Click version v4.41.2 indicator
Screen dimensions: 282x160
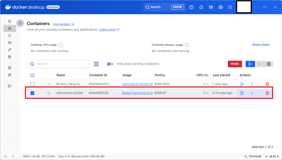coord(272,156)
